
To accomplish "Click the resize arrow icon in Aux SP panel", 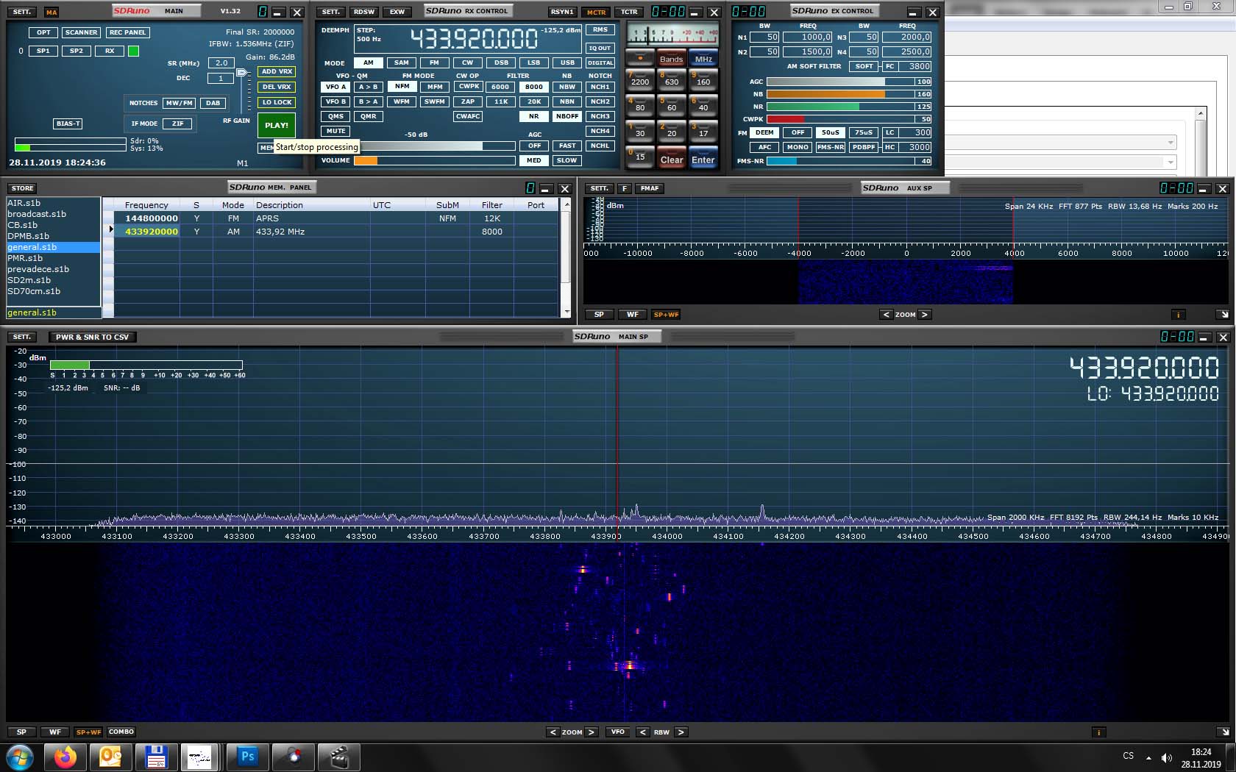I will 1223,315.
